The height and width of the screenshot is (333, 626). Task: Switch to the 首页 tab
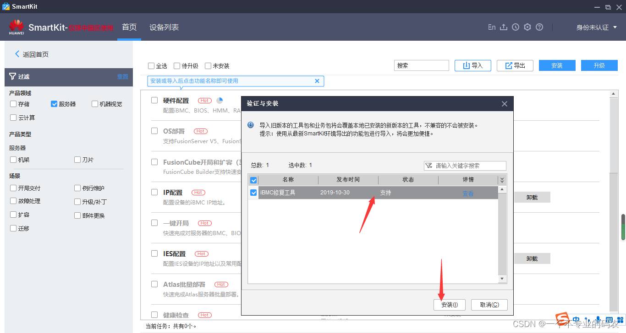[129, 27]
